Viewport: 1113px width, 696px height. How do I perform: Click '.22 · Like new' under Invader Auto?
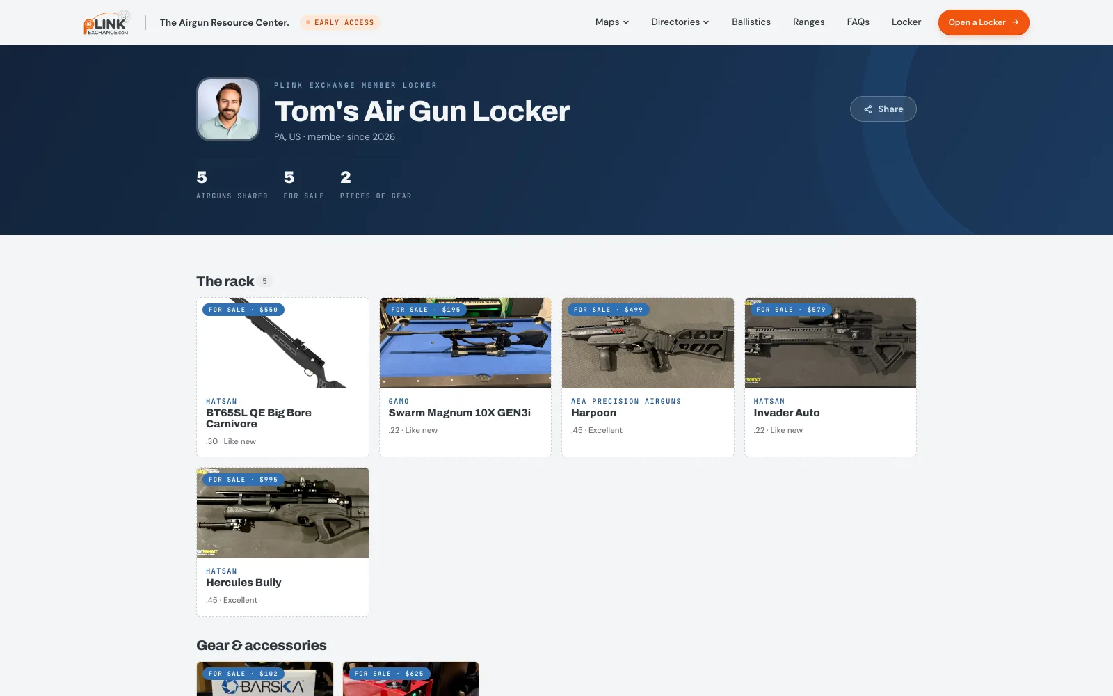coord(778,430)
